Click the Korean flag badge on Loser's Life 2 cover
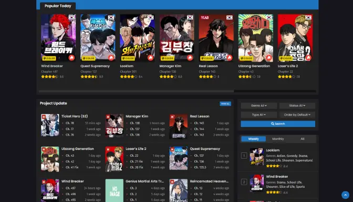The image size is (353, 202). [308, 17]
